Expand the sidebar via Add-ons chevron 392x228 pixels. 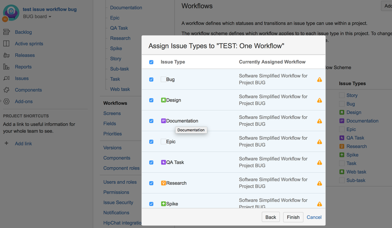click(1, 101)
